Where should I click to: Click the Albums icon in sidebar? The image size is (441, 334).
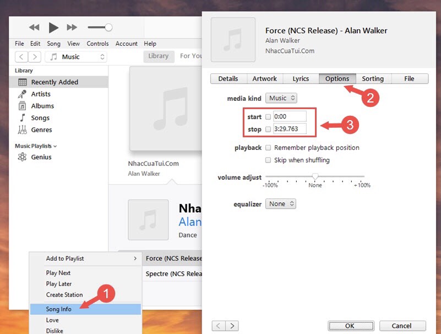(x=22, y=106)
